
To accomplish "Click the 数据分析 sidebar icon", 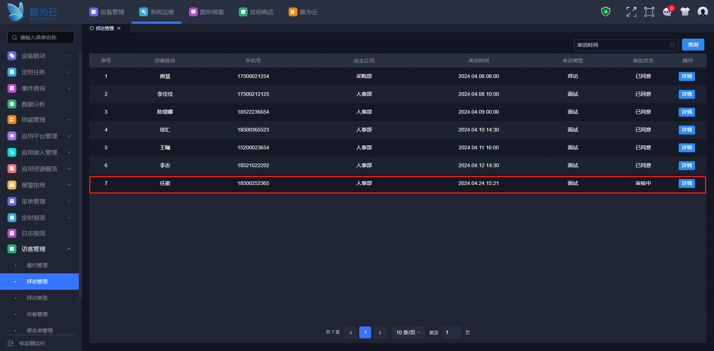I will click(x=12, y=104).
